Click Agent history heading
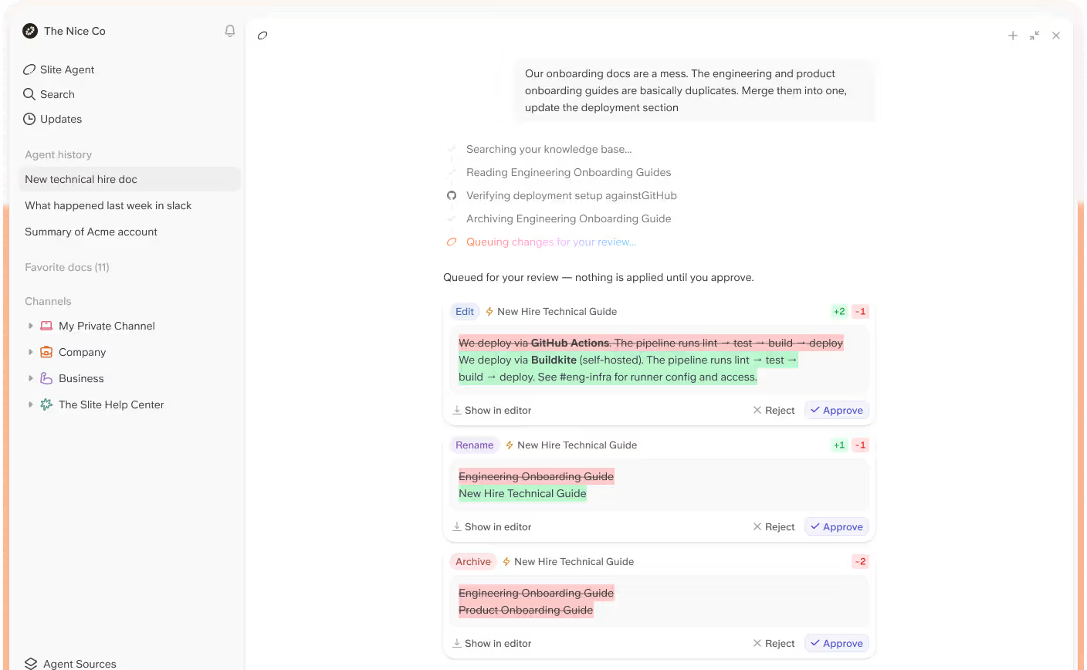This screenshot has width=1087, height=670. click(58, 154)
